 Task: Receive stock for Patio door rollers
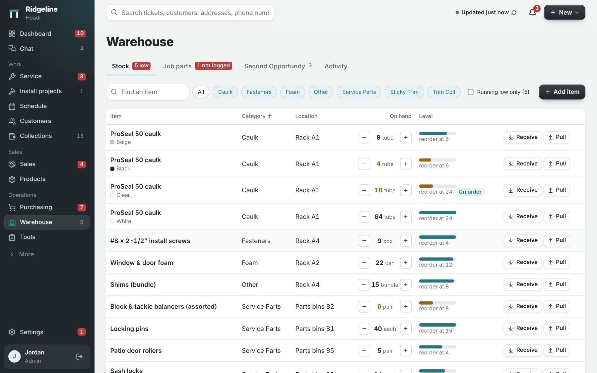point(522,350)
